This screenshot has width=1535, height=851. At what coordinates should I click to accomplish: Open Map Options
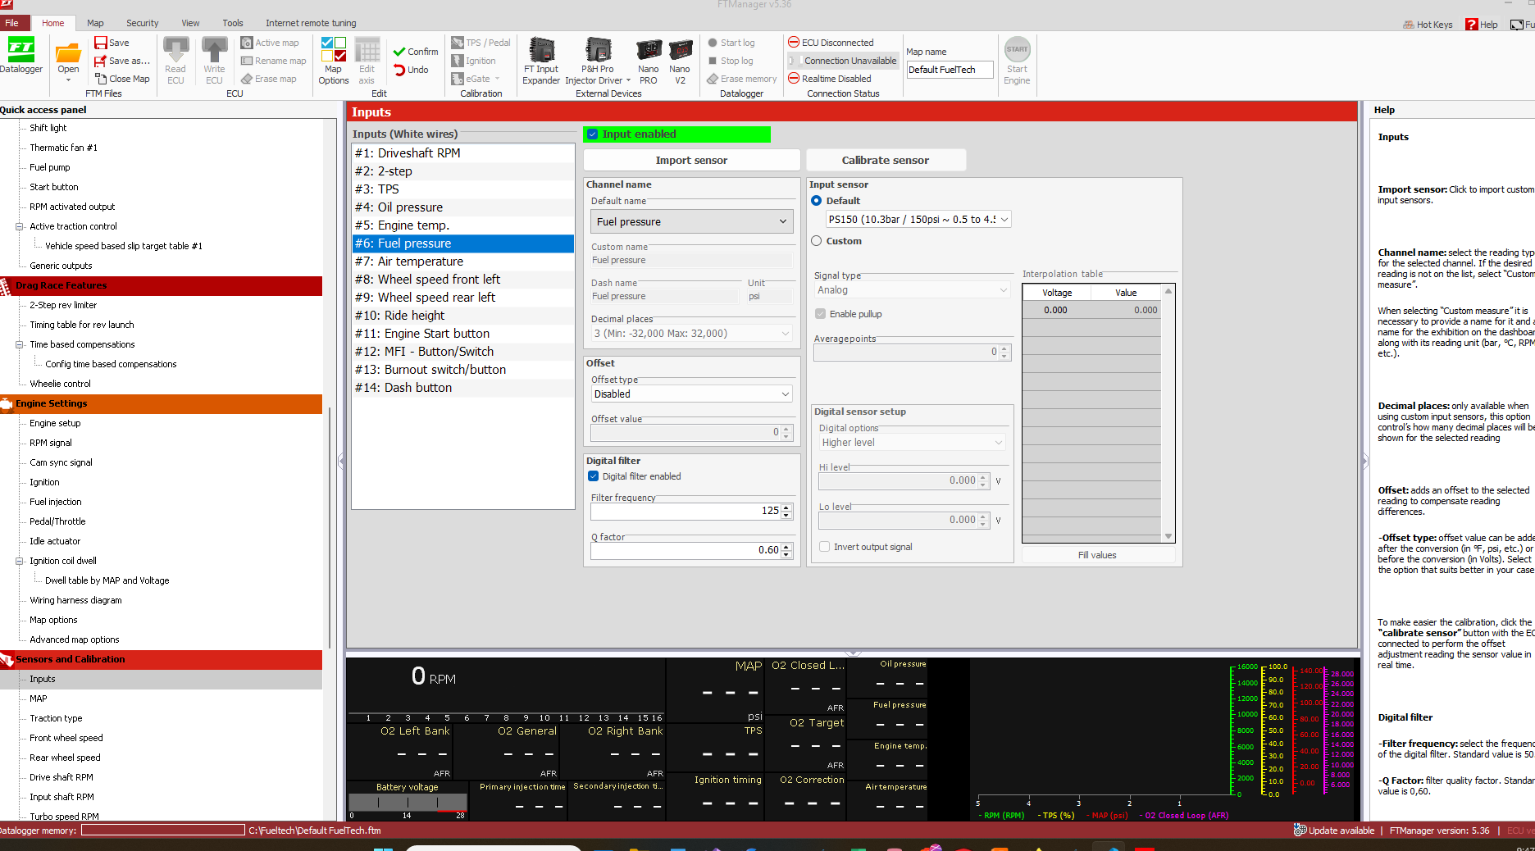point(334,61)
